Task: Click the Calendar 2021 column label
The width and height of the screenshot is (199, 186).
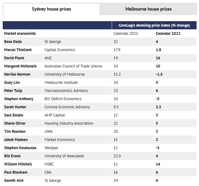Action: click(x=125, y=34)
